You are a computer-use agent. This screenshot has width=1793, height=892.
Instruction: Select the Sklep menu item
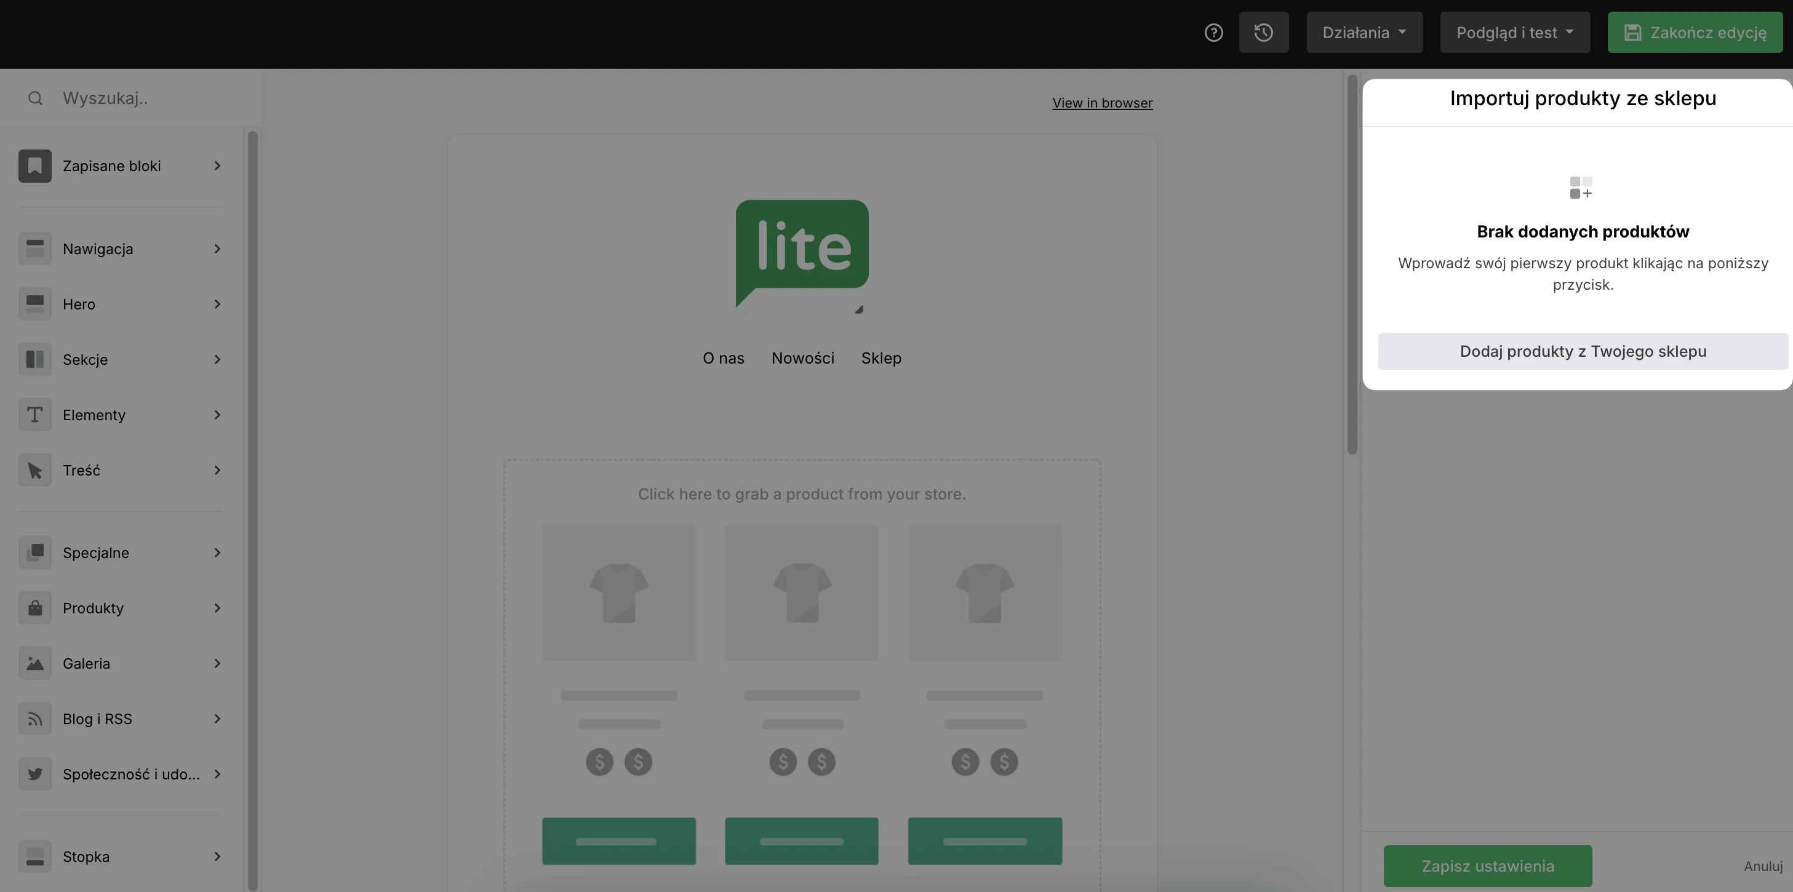[x=881, y=358]
